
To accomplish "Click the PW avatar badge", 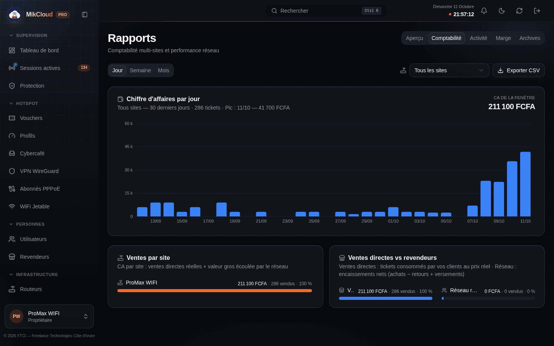I will click(x=17, y=316).
